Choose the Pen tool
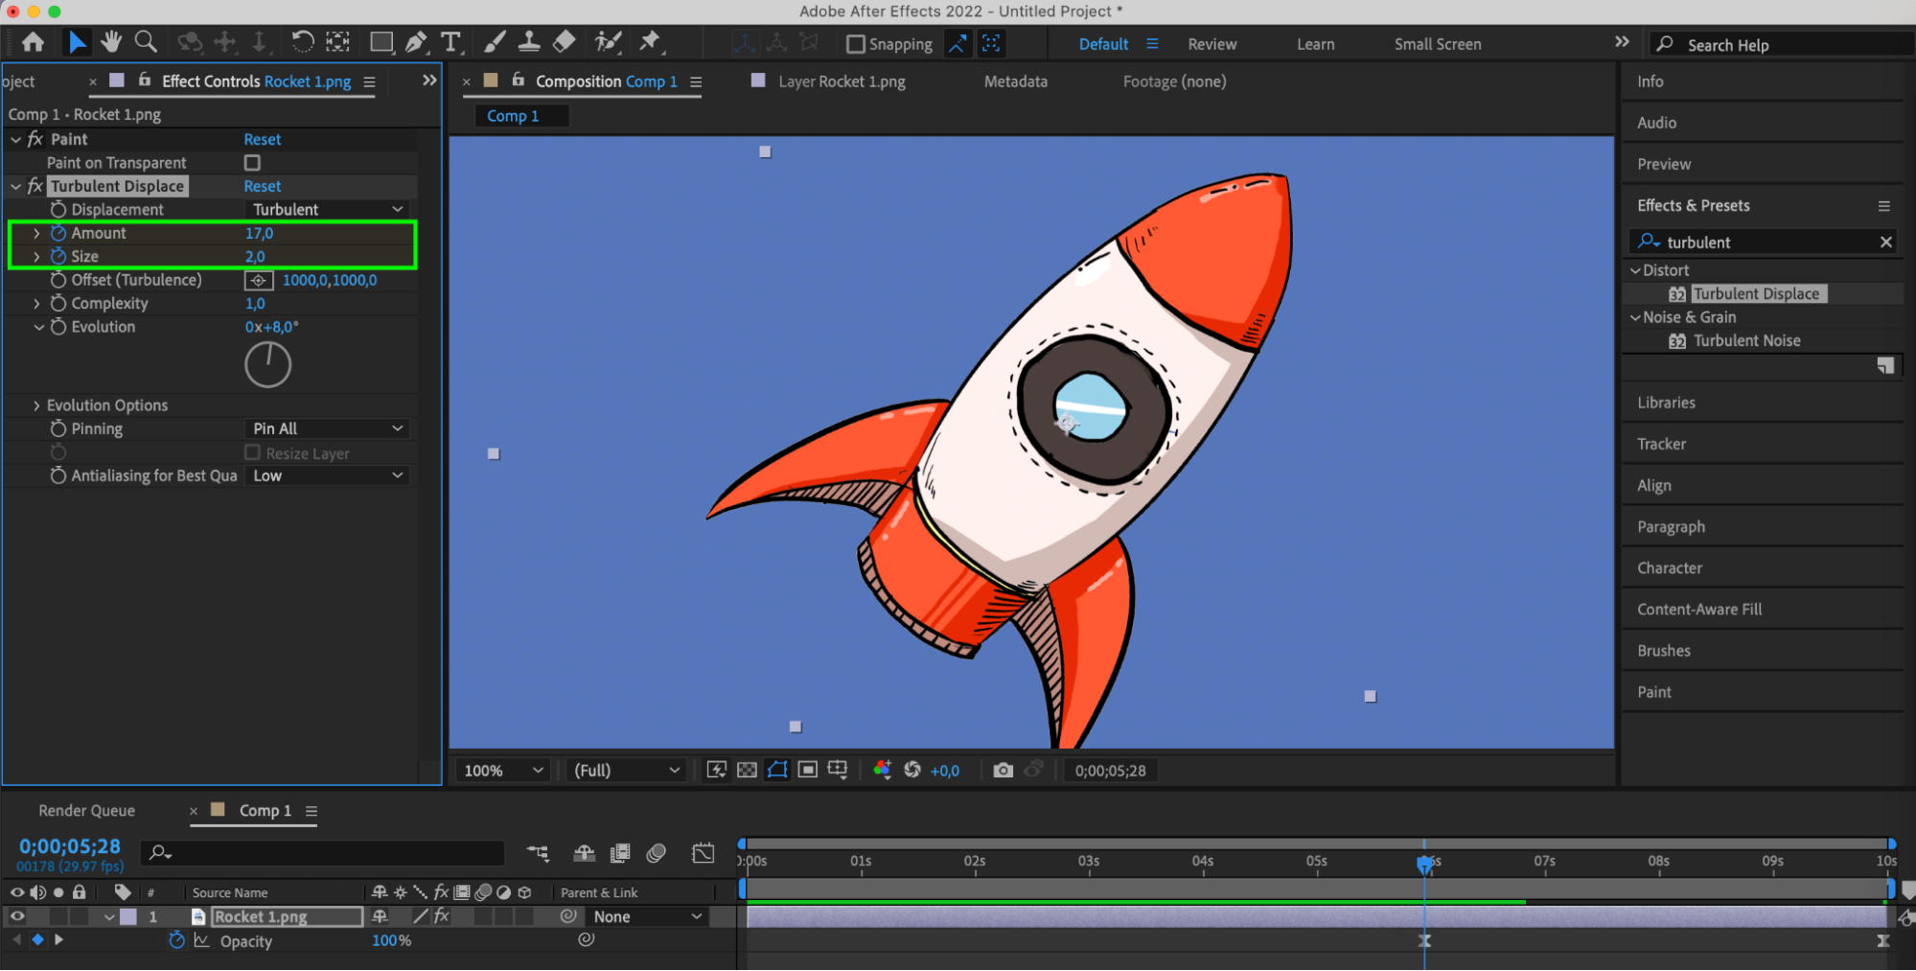Image resolution: width=1916 pixels, height=971 pixels. tap(416, 42)
